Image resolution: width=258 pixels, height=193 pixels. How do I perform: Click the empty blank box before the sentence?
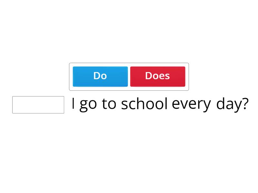pos(38,105)
